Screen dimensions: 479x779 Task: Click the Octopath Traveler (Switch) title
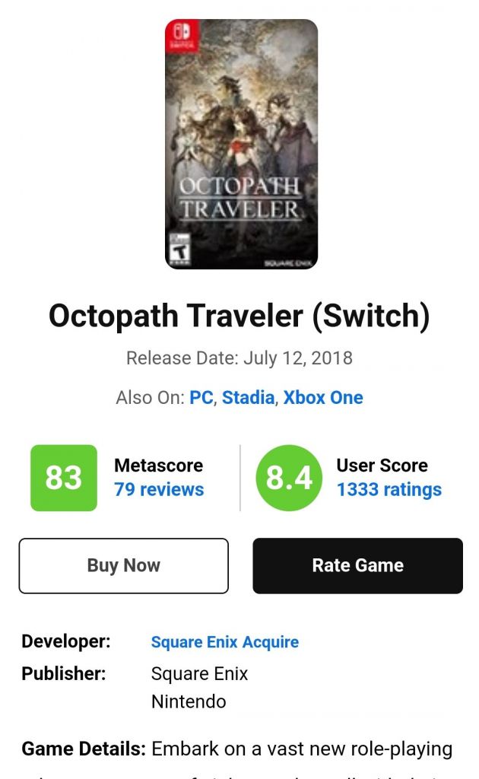(239, 316)
